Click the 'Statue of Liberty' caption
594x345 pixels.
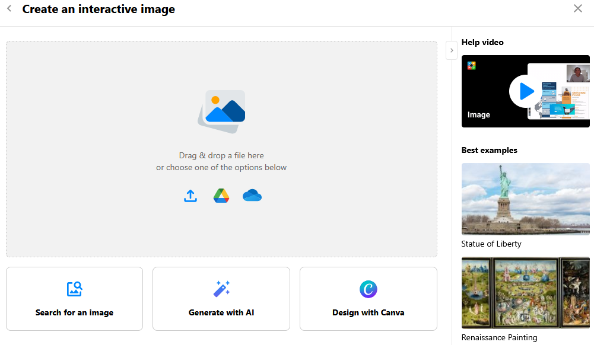491,244
